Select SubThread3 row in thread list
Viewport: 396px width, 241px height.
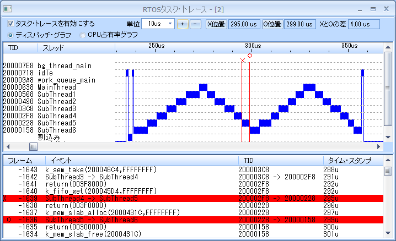(56, 108)
